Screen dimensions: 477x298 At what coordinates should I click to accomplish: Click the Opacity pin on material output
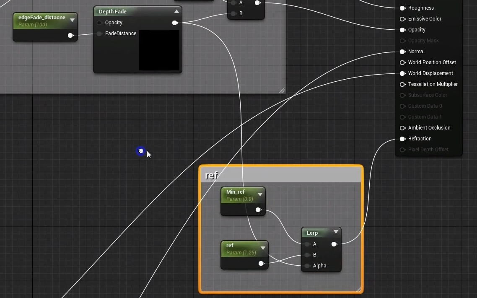(x=402, y=30)
